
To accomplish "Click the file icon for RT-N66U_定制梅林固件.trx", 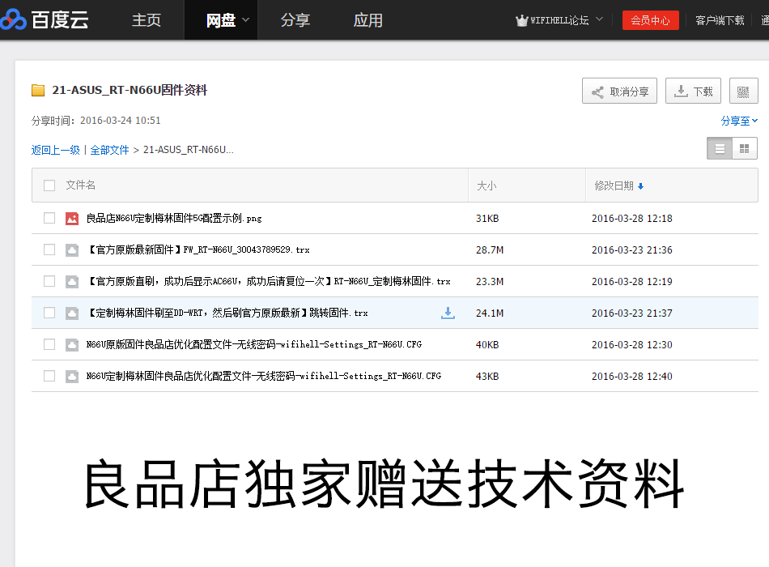I will click(x=72, y=282).
